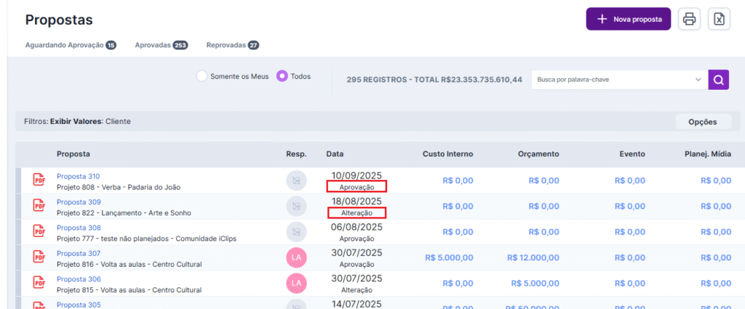Open the Opções menu button
Viewport: 745px width, 309px height.
pyautogui.click(x=703, y=122)
